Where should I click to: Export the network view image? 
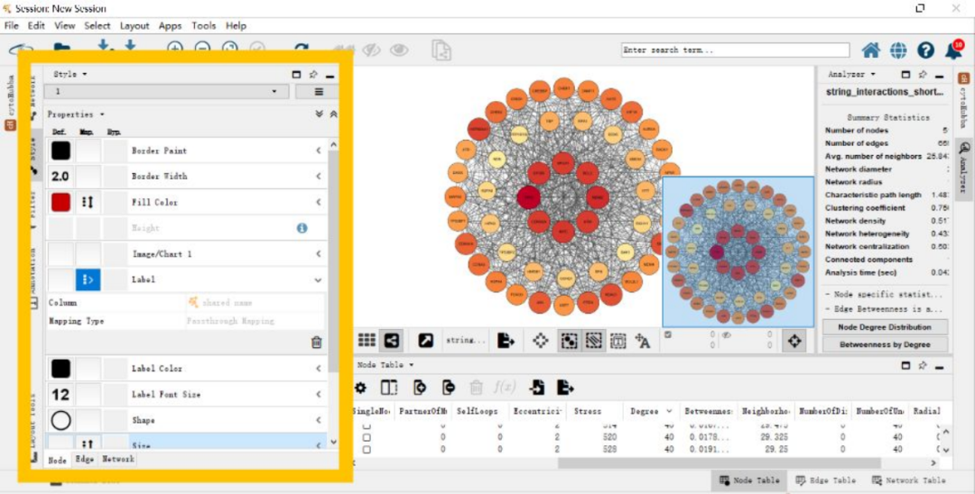coord(506,340)
